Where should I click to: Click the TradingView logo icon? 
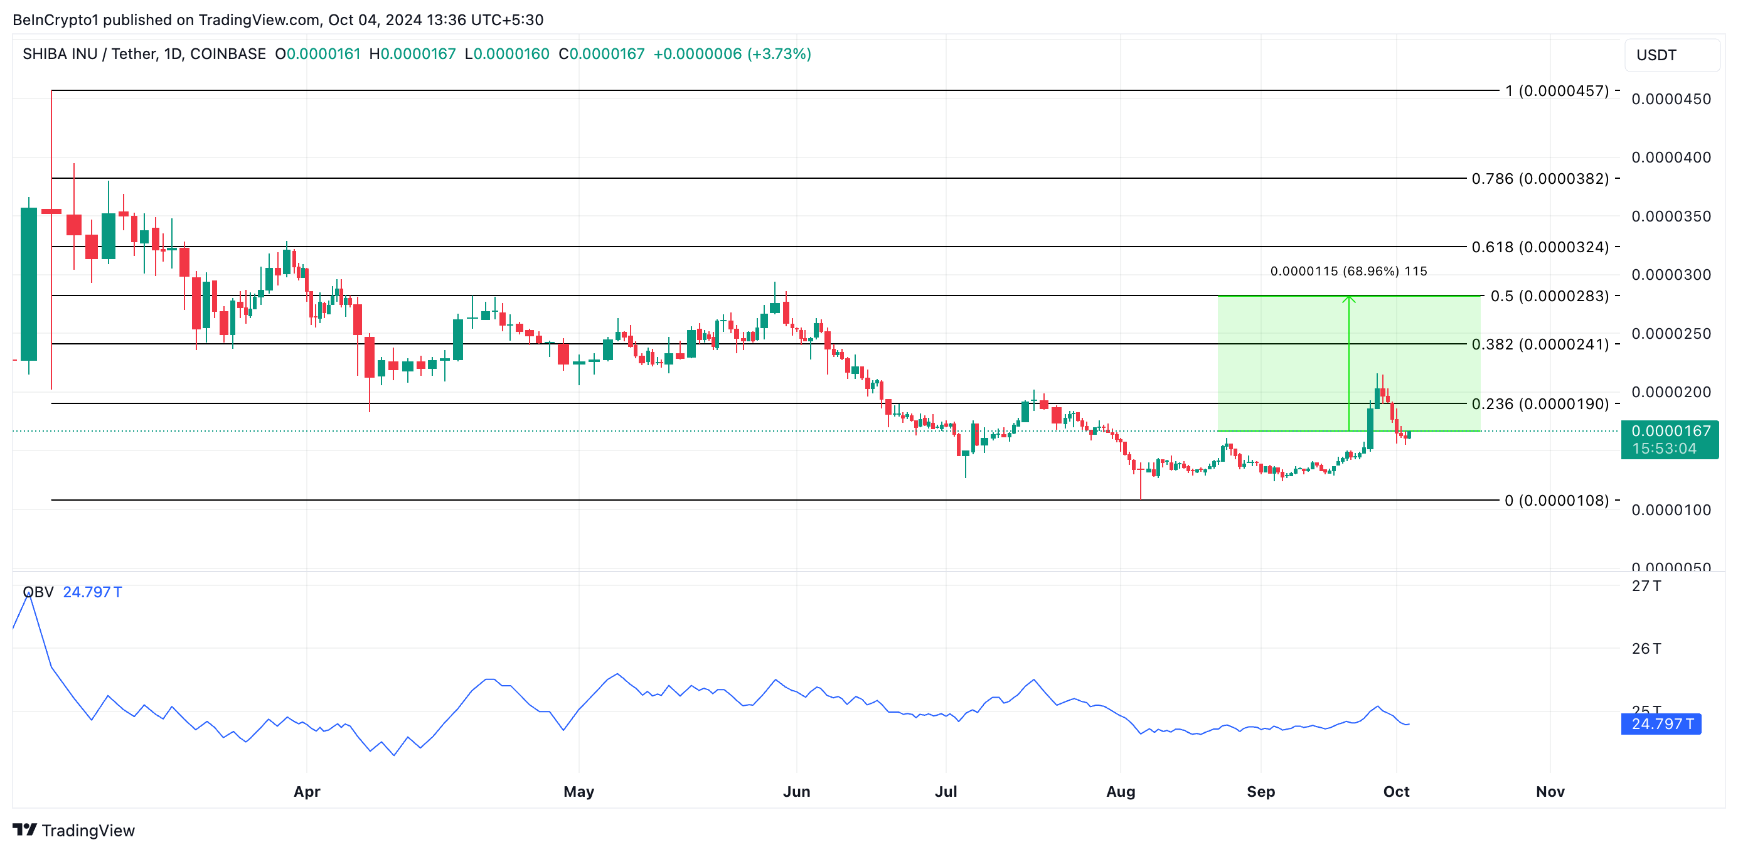[x=24, y=830]
